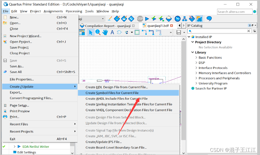
Task: Click the globe icon beside altera search
Action: pyautogui.click(x=255, y=11)
